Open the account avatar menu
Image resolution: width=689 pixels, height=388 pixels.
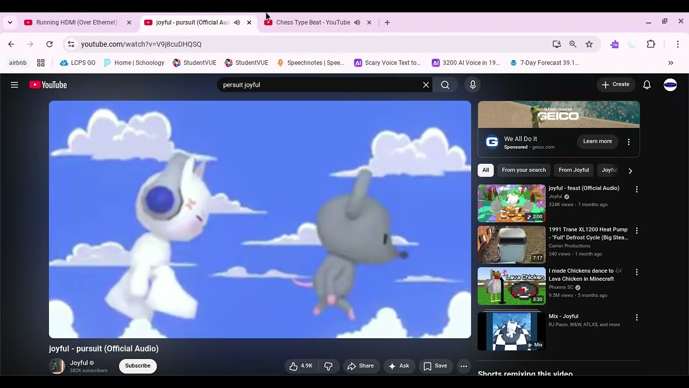(670, 85)
